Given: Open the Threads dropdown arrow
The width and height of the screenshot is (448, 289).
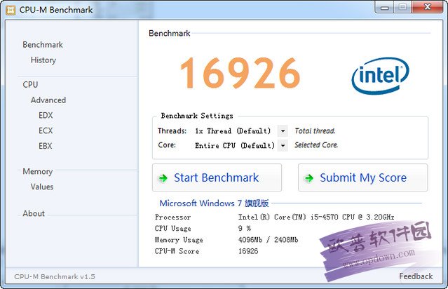Looking at the screenshot, I should pyautogui.click(x=283, y=131).
